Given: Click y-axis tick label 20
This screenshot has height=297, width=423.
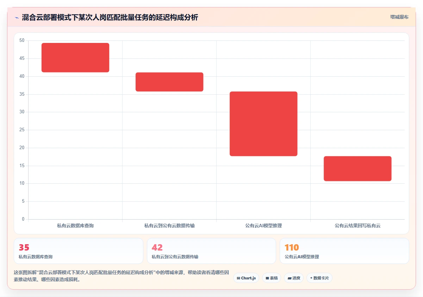Looking at the screenshot, I should pyautogui.click(x=22, y=148).
